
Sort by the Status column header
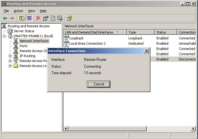(166, 32)
